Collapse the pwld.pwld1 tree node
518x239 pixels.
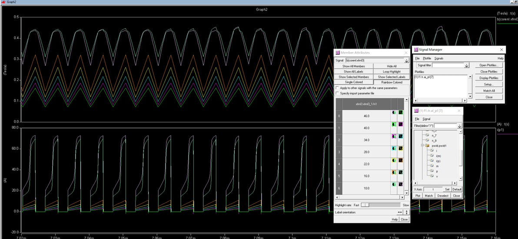pos(422,145)
